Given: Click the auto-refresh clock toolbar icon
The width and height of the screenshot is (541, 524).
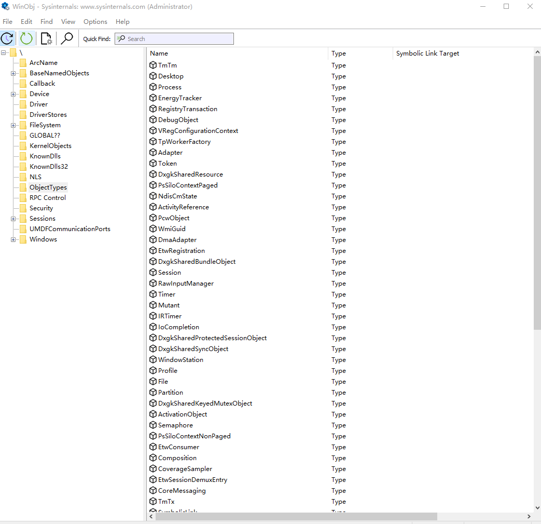Looking at the screenshot, I should point(7,38).
